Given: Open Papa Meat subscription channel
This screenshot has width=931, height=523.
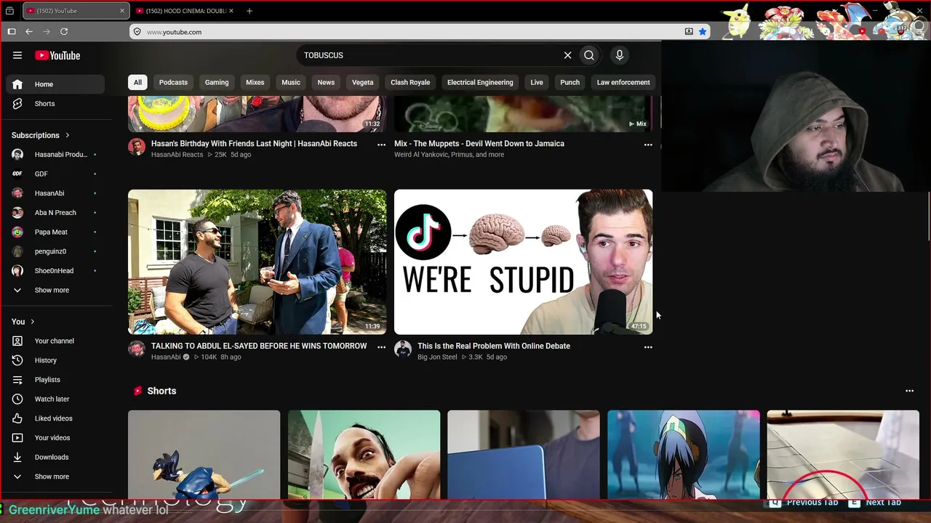Looking at the screenshot, I should pos(55,232).
